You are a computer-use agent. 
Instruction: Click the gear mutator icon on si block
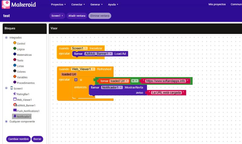point(76,80)
